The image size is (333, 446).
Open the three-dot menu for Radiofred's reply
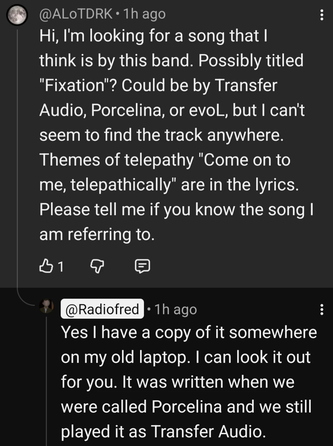tap(321, 309)
